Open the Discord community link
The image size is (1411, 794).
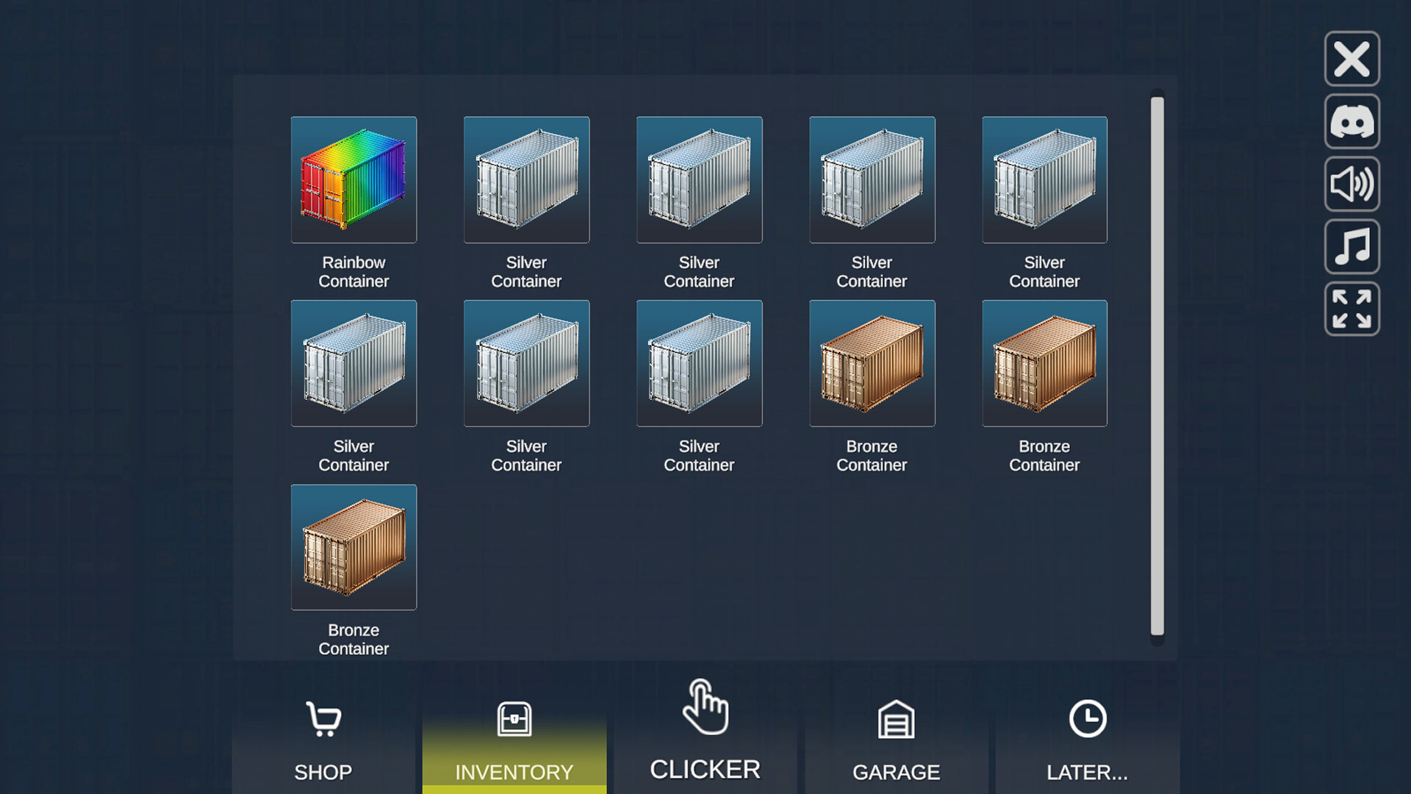(x=1351, y=122)
